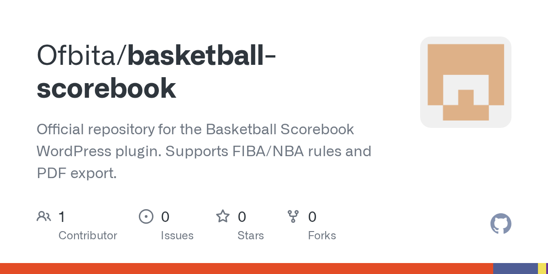Click the Contributor label

(x=88, y=236)
